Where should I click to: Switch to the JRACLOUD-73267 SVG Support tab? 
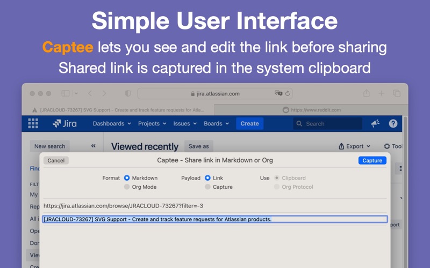[x=118, y=110]
